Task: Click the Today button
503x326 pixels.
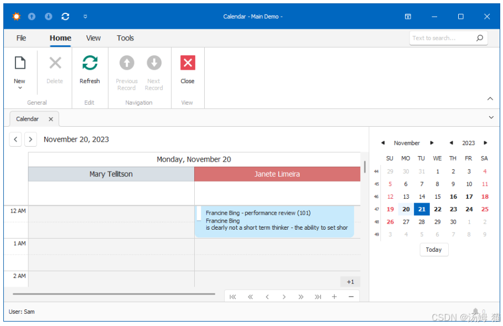Action: pos(434,250)
